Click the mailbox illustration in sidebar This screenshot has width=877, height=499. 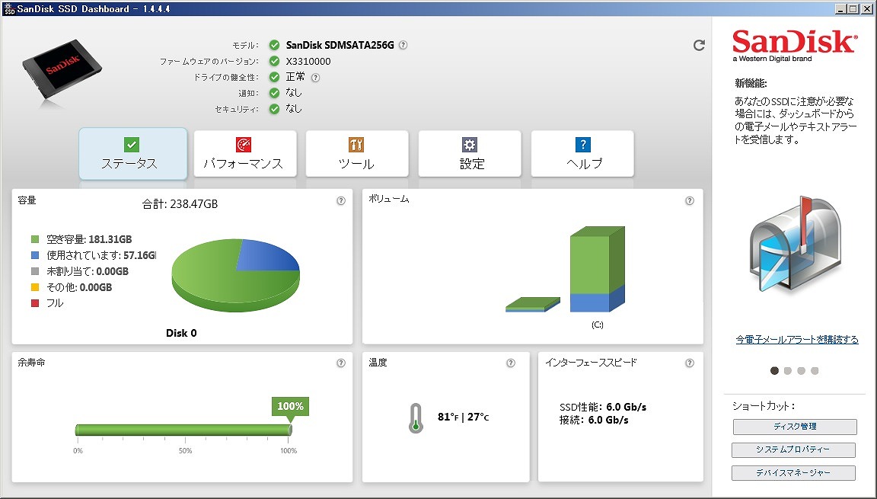pos(795,245)
